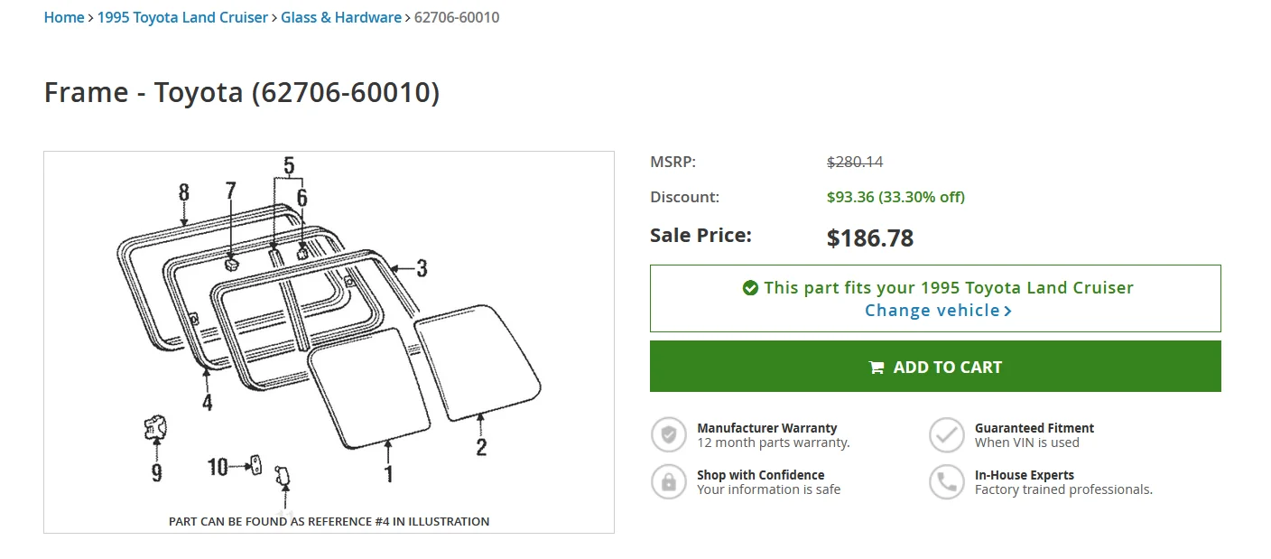Click the Shop with Confidence padlock icon
1271x559 pixels.
pos(669,481)
